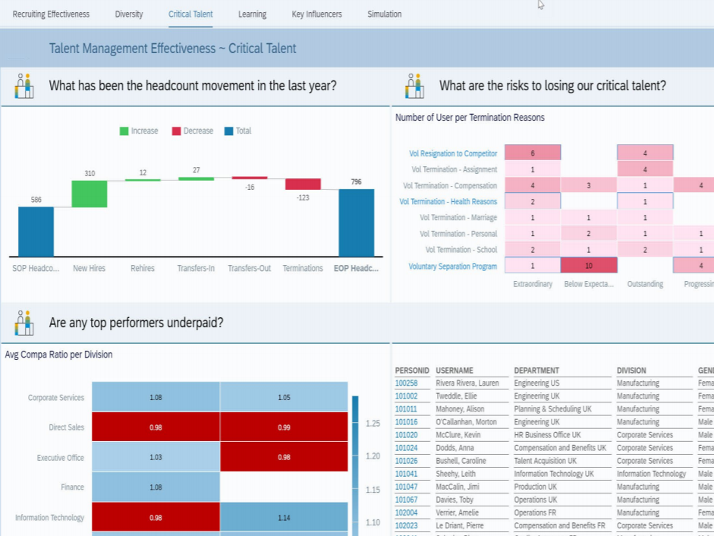Select heatmap cell with value 10

589,265
